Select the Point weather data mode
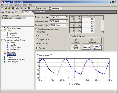Screen dimensions: 118x93 (76, 47)
